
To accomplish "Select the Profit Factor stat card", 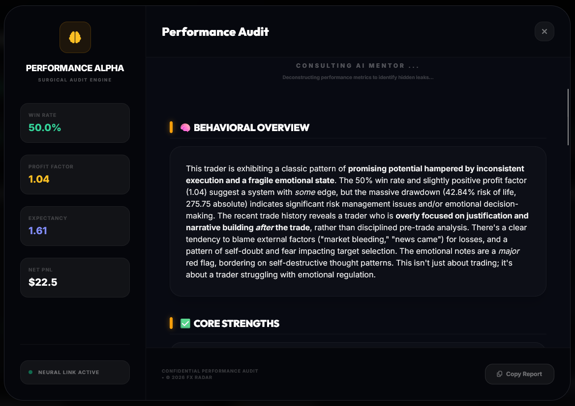I will (75, 174).
